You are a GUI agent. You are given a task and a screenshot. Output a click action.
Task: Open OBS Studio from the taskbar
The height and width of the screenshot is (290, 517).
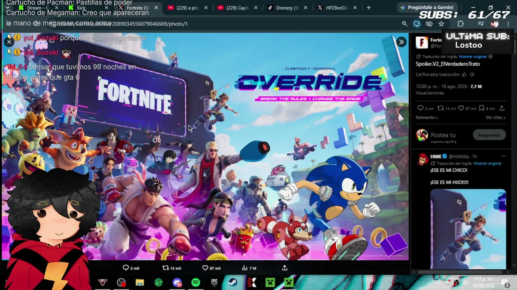point(121,283)
